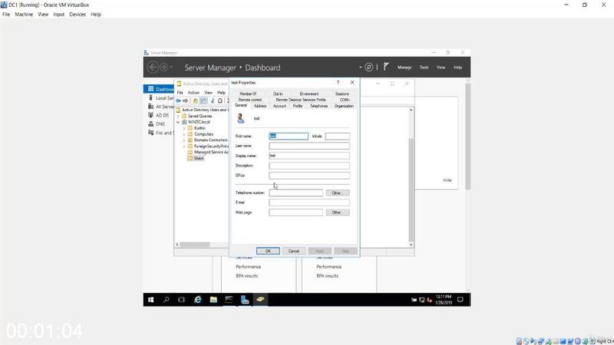This screenshot has height=345, width=614.
Task: Refresh the Server Manager dashboard
Action: pyautogui.click(x=369, y=67)
